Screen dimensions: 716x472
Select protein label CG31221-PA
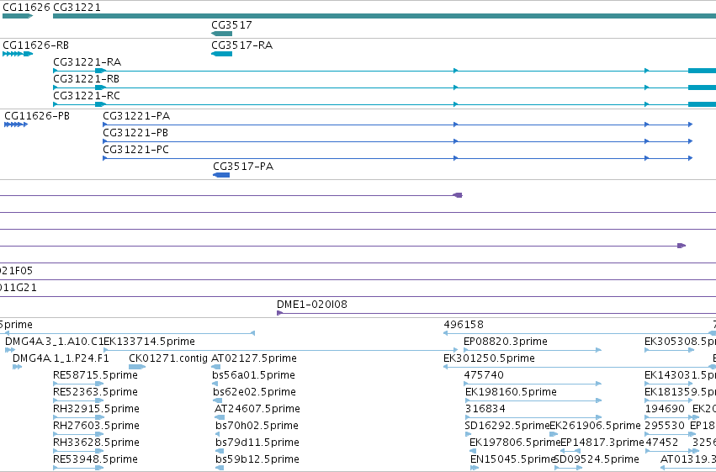[x=136, y=115]
